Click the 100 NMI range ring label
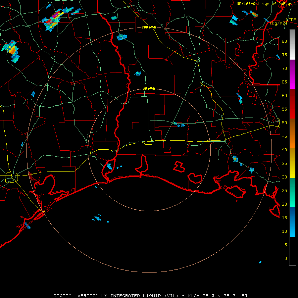 coord(149,27)
